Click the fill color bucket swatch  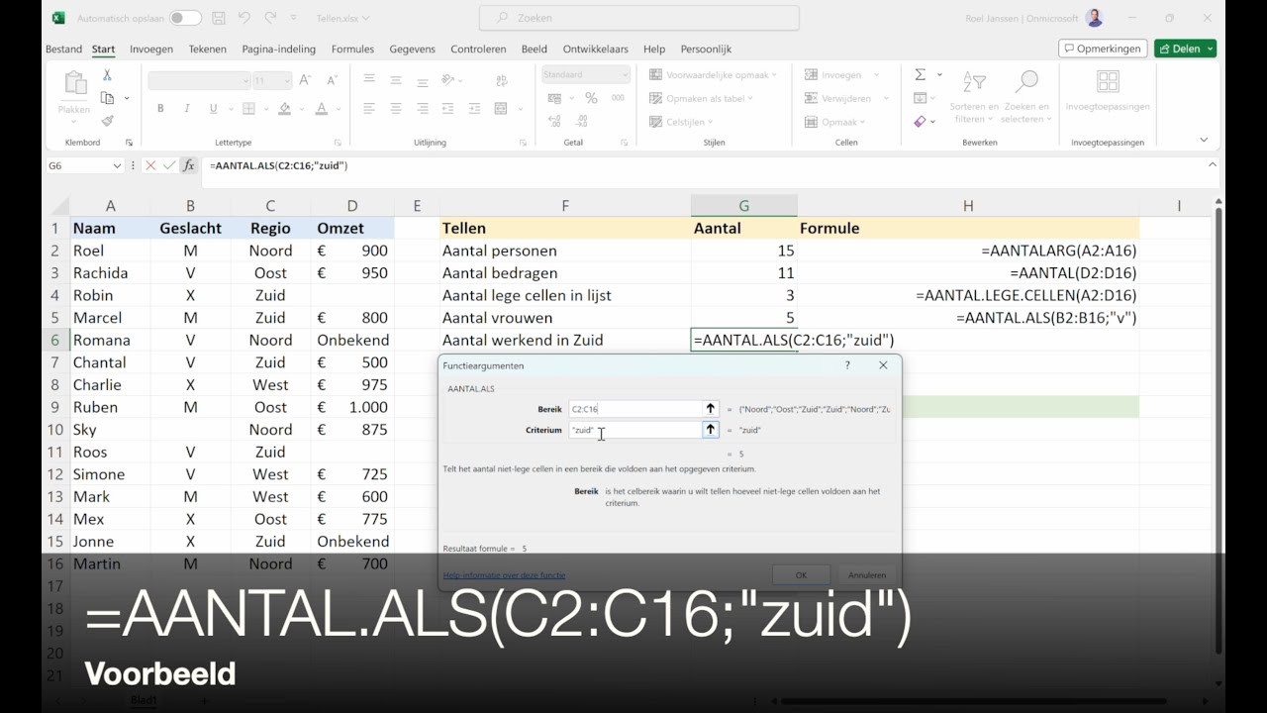click(x=284, y=109)
